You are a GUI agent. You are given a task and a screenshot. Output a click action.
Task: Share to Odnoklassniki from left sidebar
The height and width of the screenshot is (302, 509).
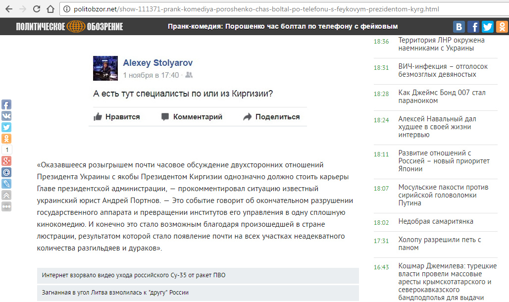click(6, 139)
